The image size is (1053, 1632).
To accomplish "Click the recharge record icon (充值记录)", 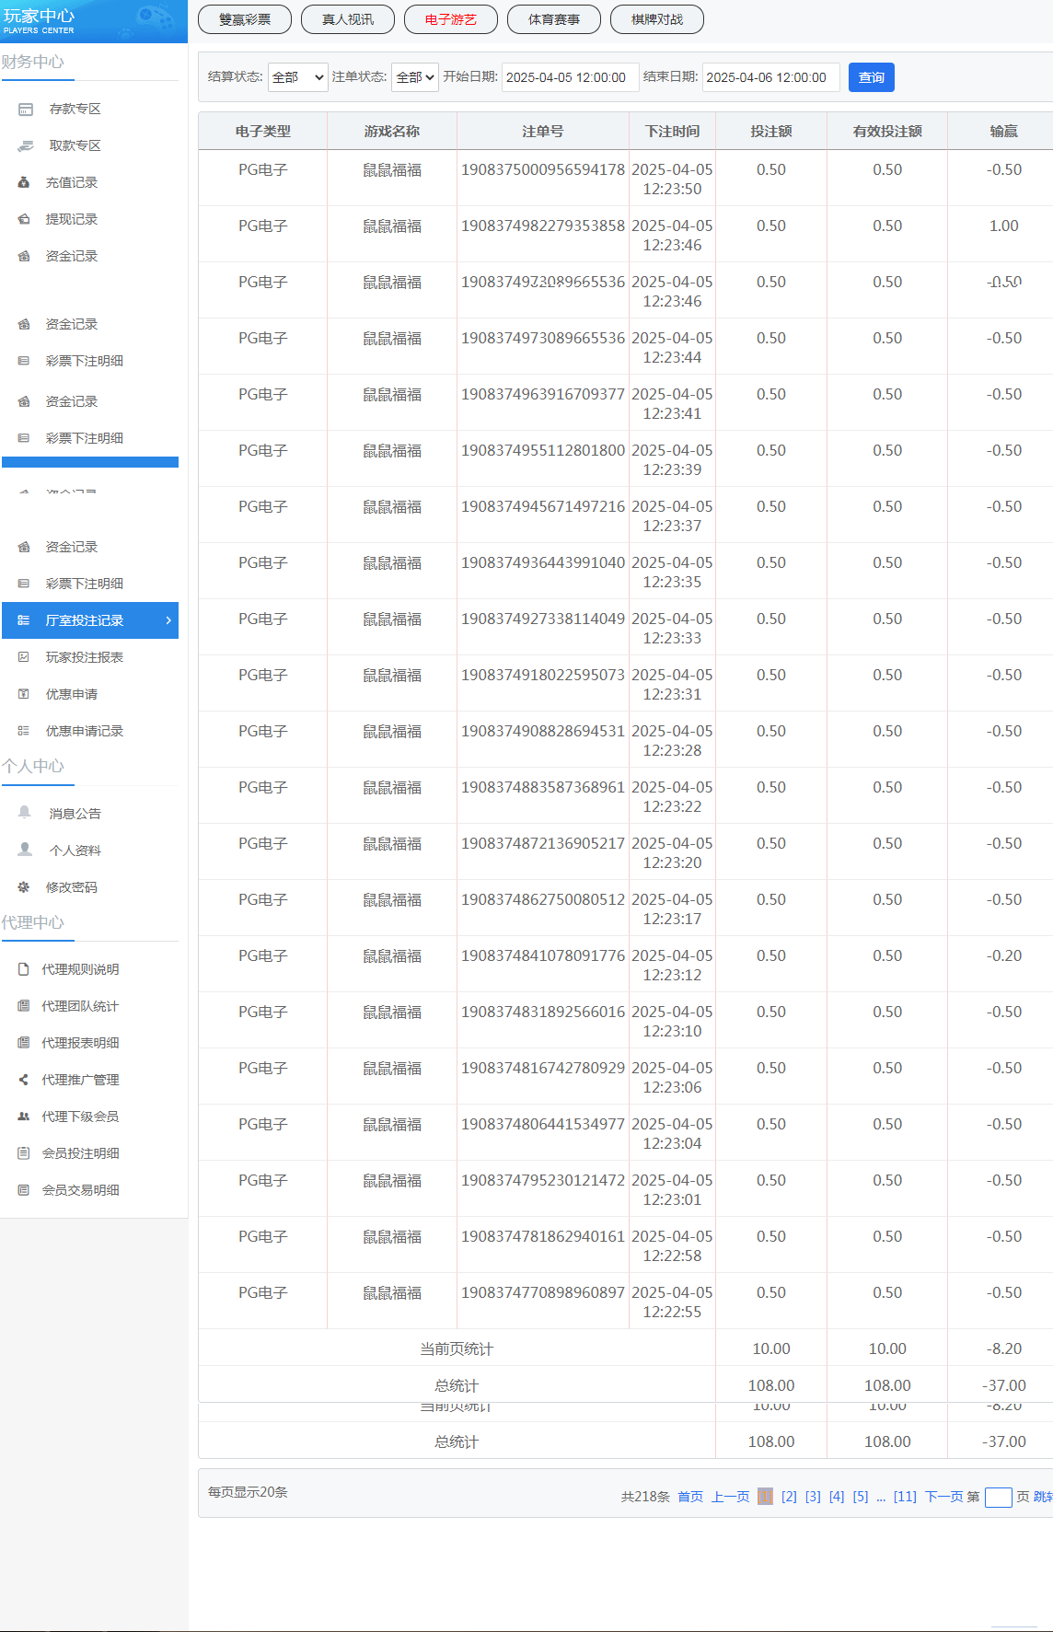I will pos(24,182).
